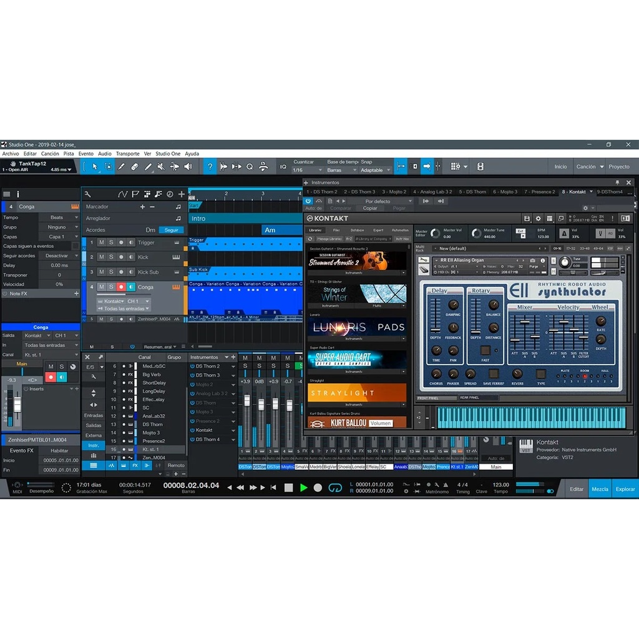Start playback with green play button

point(304,487)
